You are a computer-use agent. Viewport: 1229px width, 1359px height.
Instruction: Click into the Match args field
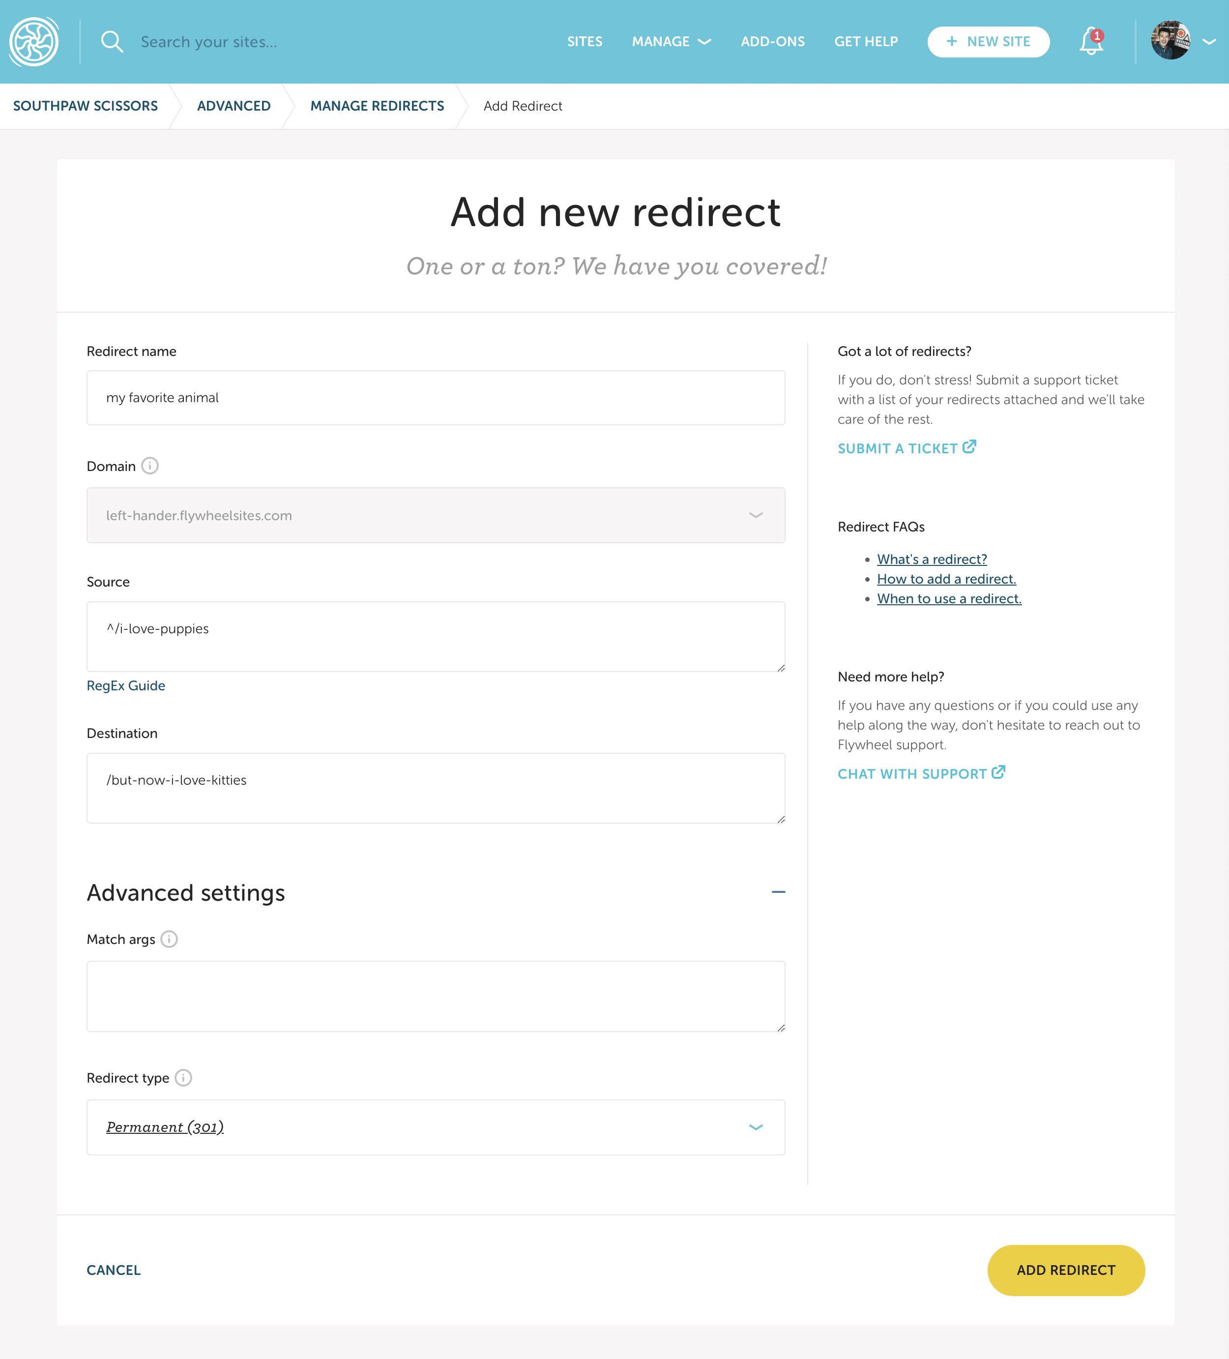436,996
